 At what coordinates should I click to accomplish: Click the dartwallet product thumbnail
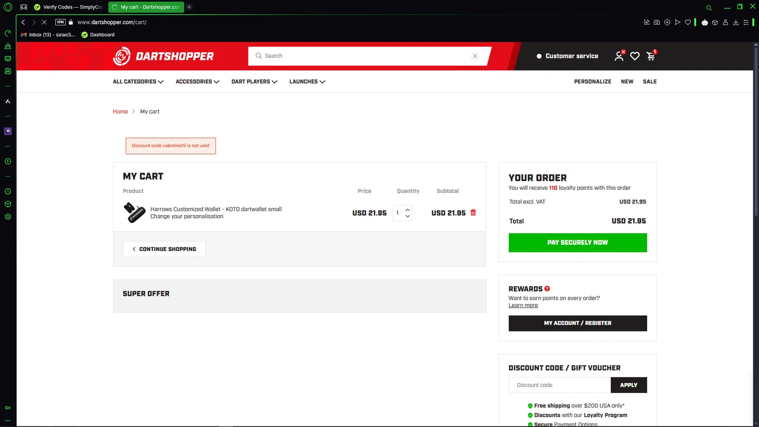tap(135, 212)
